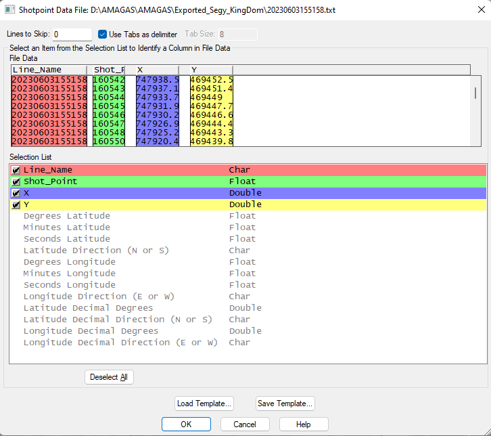Screen dimensions: 491x436
Task: Click the Shot_P column header
Action: (109, 70)
